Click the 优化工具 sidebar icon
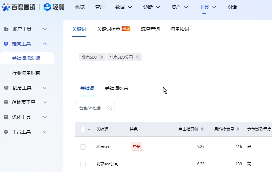This screenshot has height=172, width=272. [x=6, y=117]
